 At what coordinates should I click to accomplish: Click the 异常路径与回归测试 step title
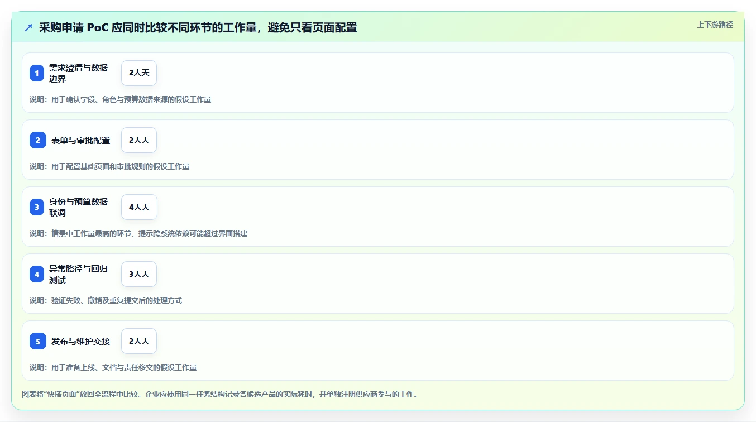pyautogui.click(x=79, y=274)
